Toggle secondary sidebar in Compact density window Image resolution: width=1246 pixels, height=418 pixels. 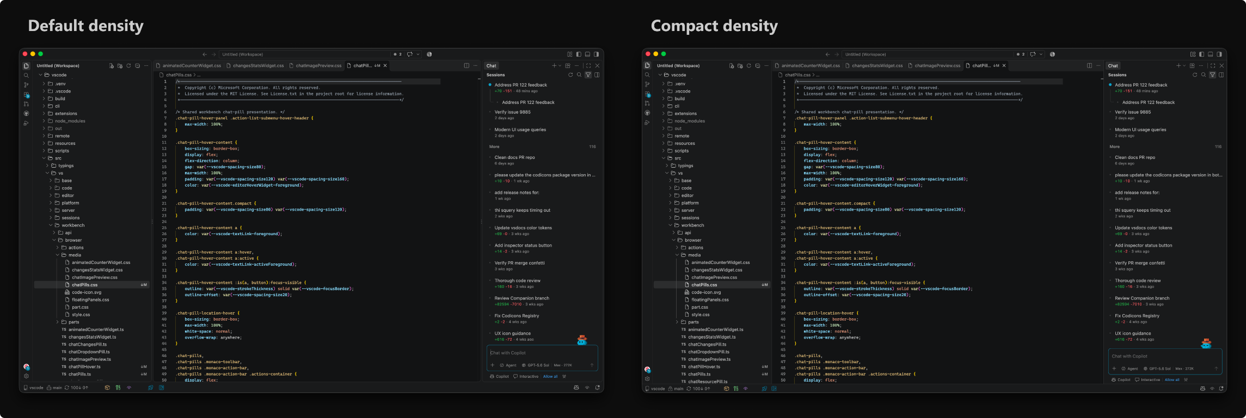[x=1219, y=54]
